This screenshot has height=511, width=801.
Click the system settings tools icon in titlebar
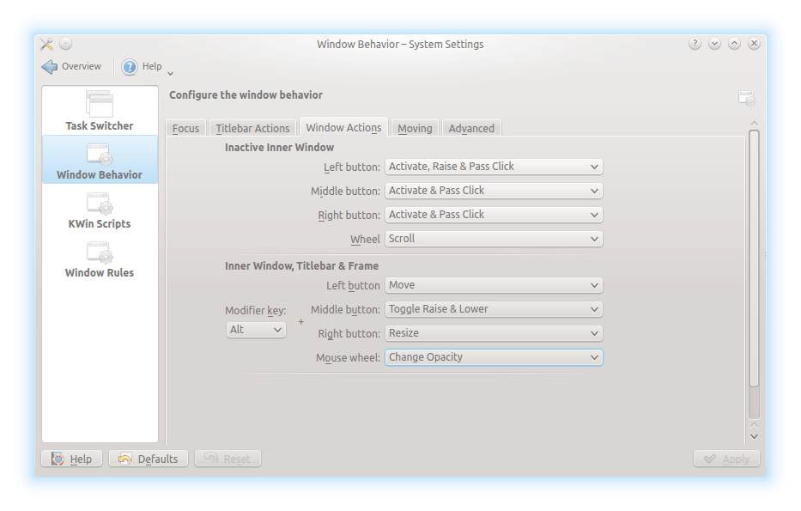[46, 44]
